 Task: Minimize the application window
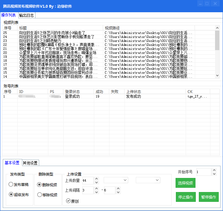[x=200, y=4]
